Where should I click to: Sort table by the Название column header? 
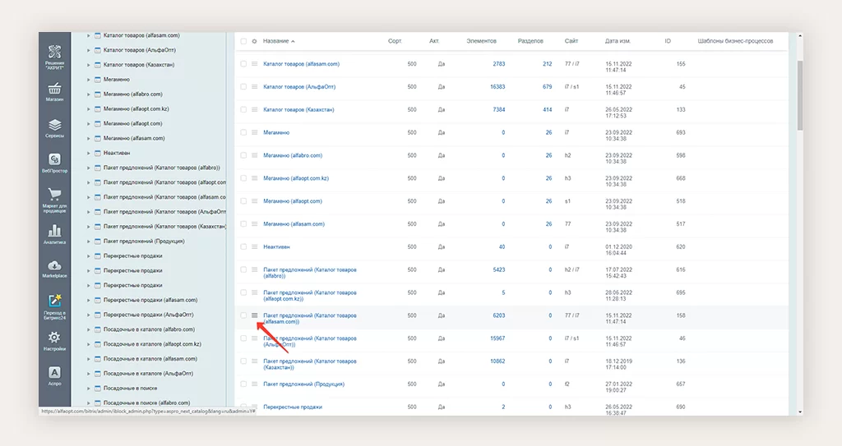click(278, 41)
